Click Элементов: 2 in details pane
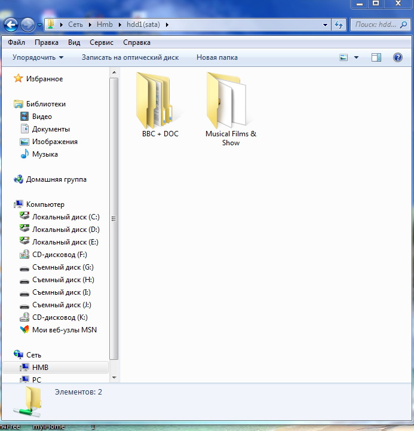 click(78, 392)
